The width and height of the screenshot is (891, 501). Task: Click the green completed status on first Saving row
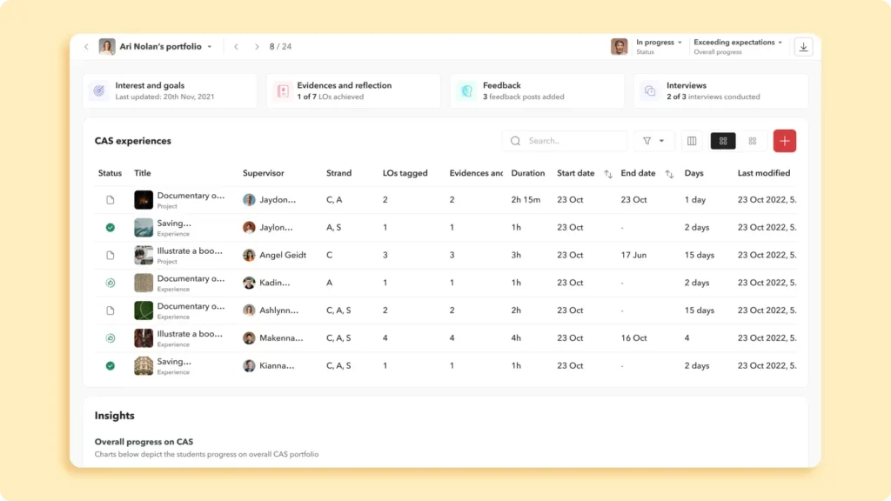click(111, 228)
